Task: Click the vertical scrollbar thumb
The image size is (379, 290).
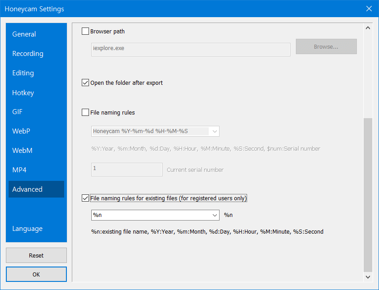Action: coord(368,194)
